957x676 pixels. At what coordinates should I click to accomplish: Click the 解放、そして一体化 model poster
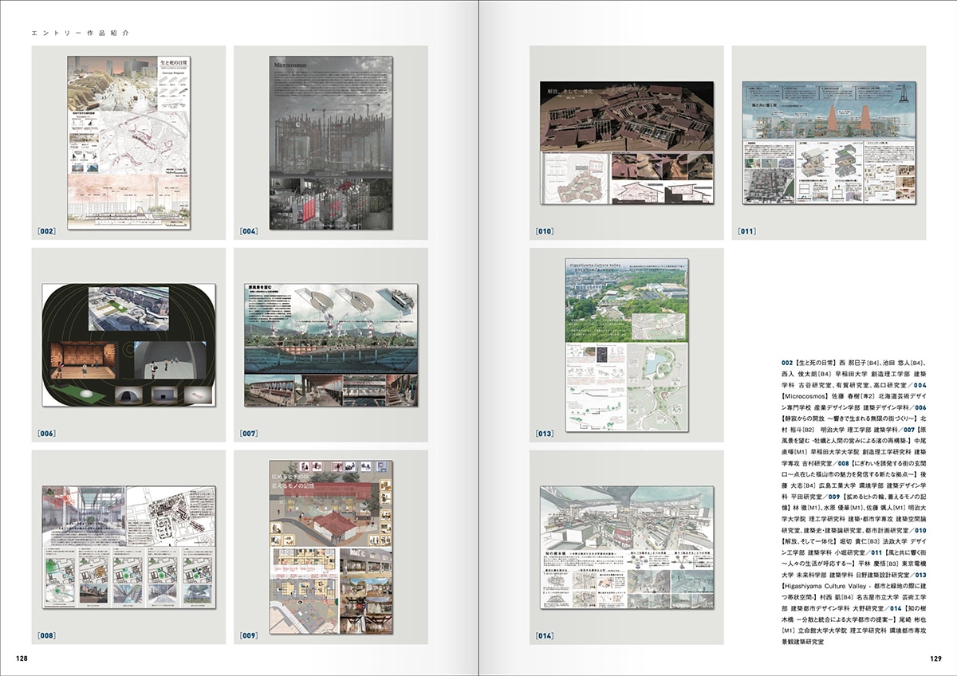coord(626,143)
